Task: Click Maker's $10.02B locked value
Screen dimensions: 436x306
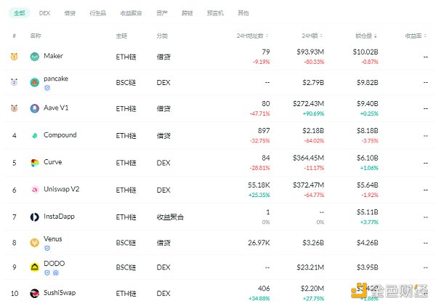Action: pos(366,52)
